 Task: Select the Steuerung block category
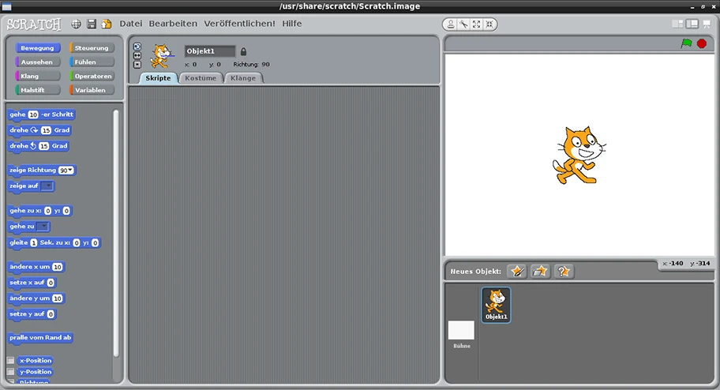(x=92, y=48)
